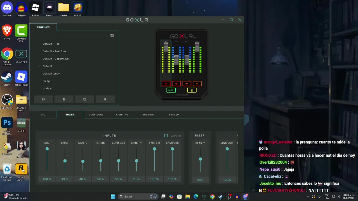Open the Microsoft Store taskbar icon
358x201 pixels.
click(x=180, y=197)
